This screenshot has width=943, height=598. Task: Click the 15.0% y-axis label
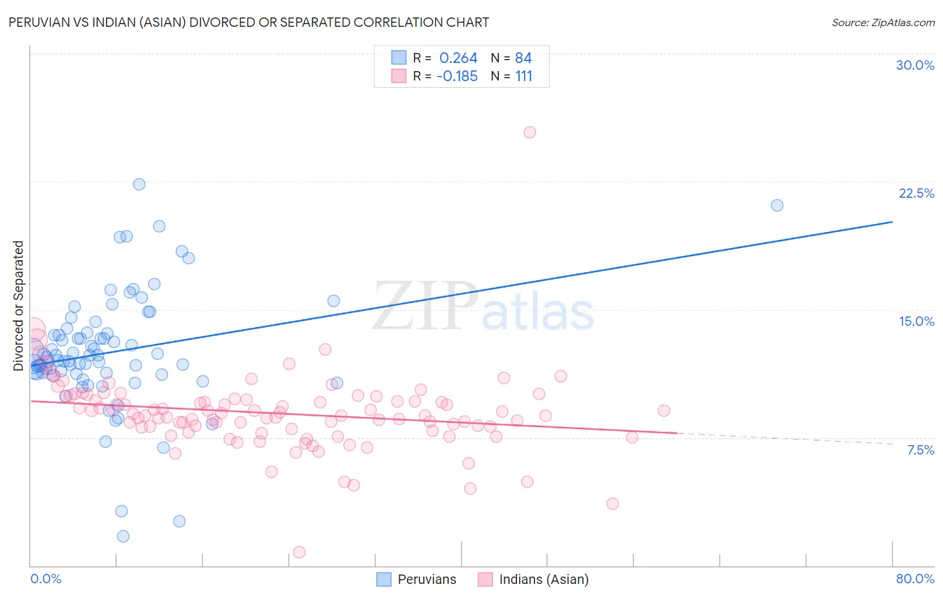pos(916,321)
